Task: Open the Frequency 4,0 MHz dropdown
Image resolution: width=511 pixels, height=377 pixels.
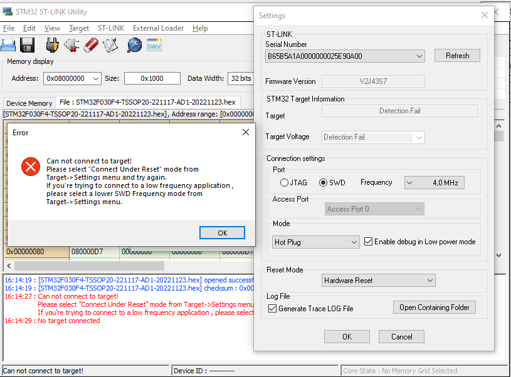Action: [435, 183]
